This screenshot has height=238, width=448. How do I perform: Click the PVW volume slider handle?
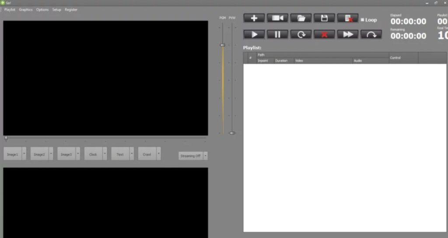232,133
